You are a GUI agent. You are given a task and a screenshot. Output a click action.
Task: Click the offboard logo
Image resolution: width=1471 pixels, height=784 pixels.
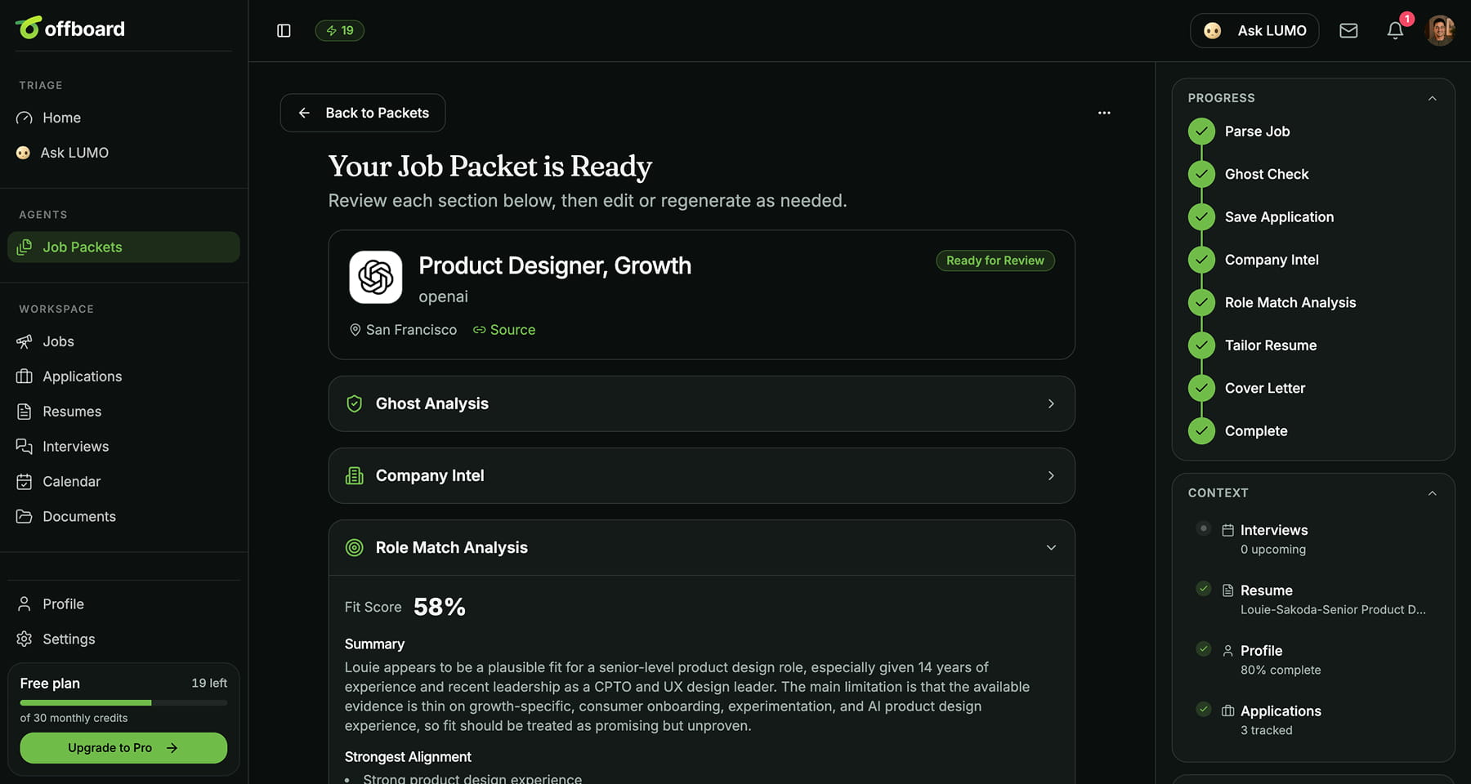pyautogui.click(x=70, y=29)
